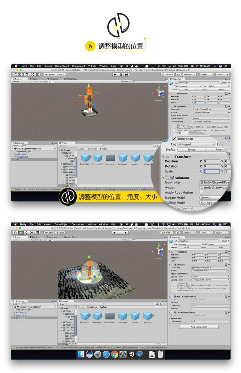Open the Trash from the Dock

point(160,354)
